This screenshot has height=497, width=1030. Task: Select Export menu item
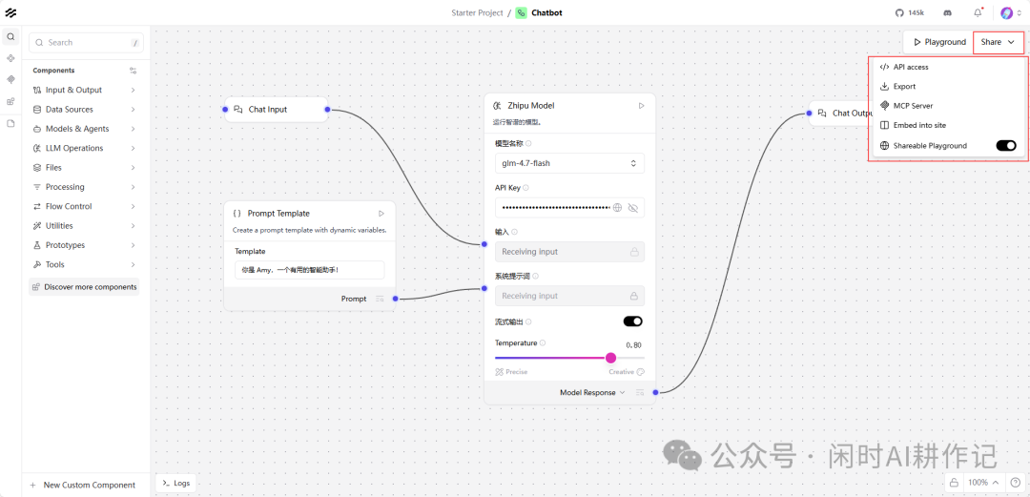947,86
